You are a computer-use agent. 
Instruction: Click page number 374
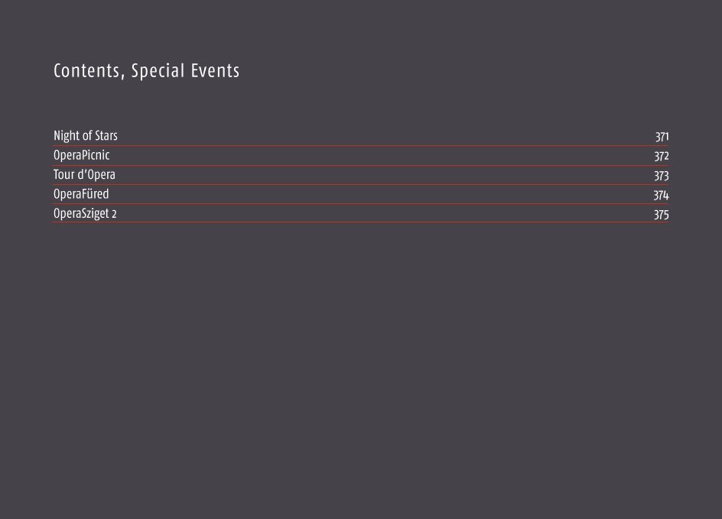(x=661, y=196)
